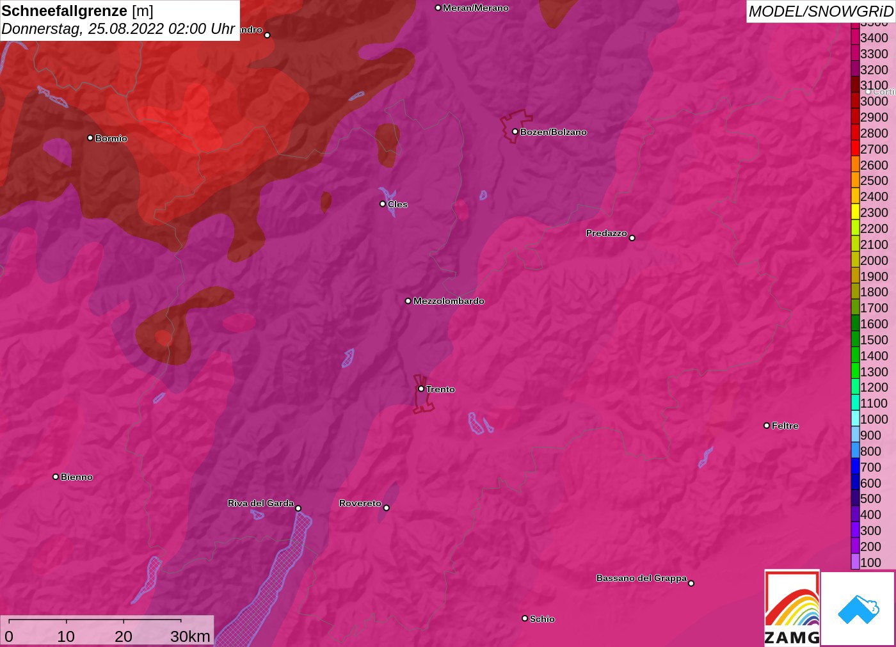Click the Riva del Garda label text
The width and height of the screenshot is (896, 647).
pos(261,503)
